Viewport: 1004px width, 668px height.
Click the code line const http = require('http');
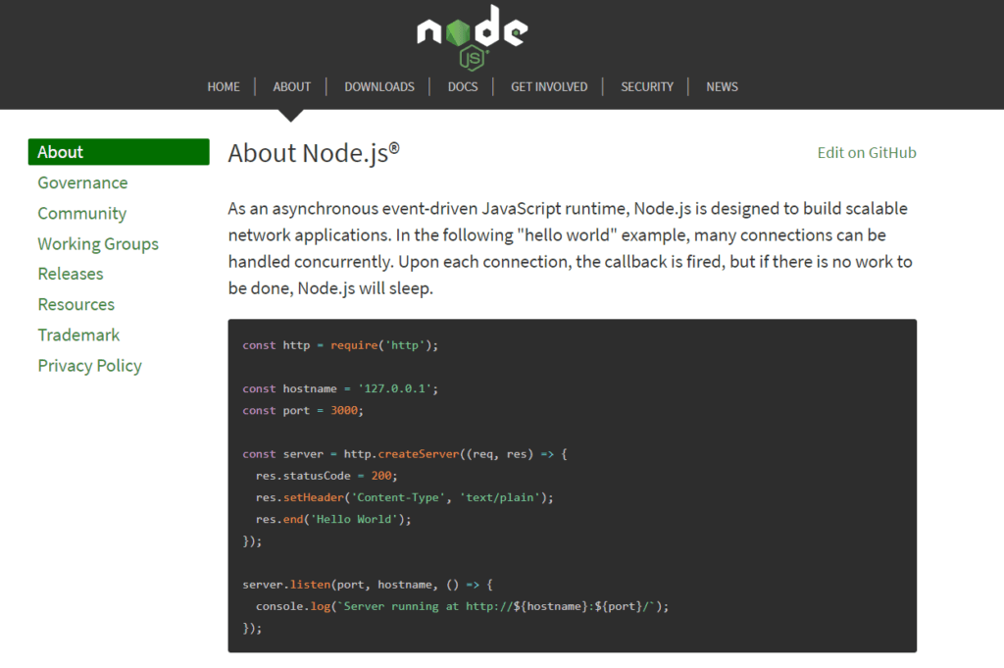340,345
